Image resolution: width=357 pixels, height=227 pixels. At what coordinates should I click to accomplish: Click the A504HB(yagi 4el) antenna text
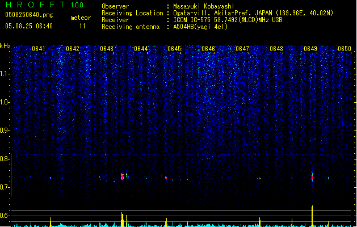[200, 27]
